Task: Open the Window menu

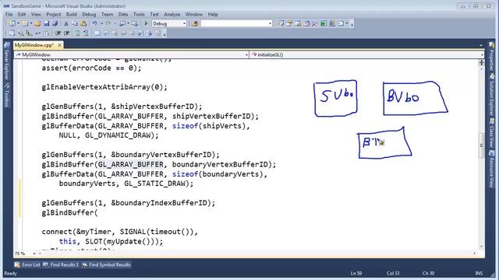Action: pos(194,14)
